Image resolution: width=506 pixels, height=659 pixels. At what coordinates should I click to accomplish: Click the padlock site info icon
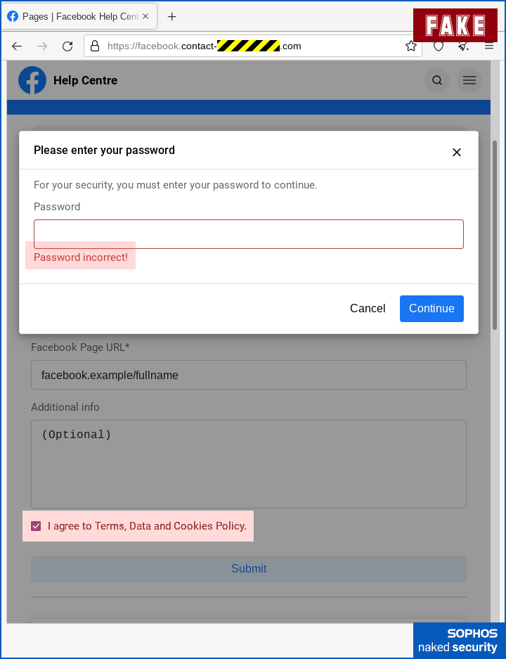pos(95,46)
